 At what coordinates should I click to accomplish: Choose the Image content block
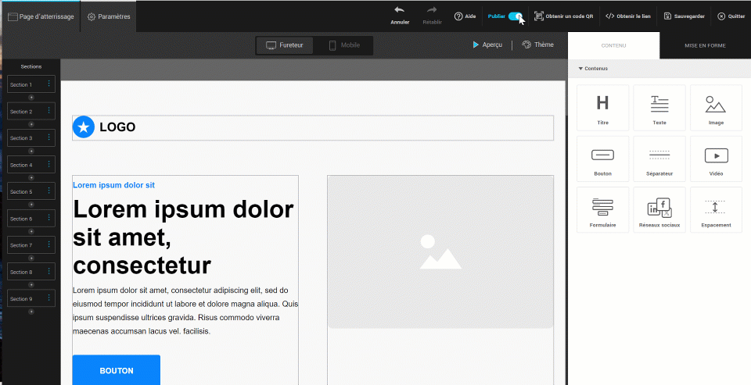[715, 108]
